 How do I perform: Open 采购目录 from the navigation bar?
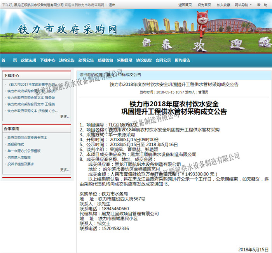pos(124,60)
